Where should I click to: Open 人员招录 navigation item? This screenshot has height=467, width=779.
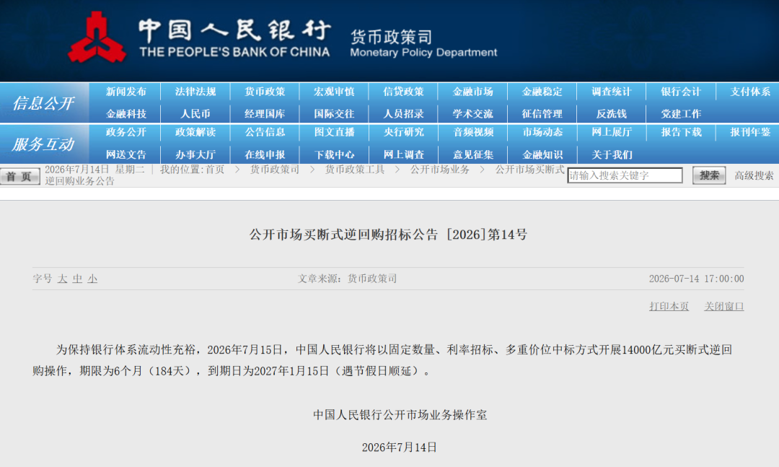403,114
